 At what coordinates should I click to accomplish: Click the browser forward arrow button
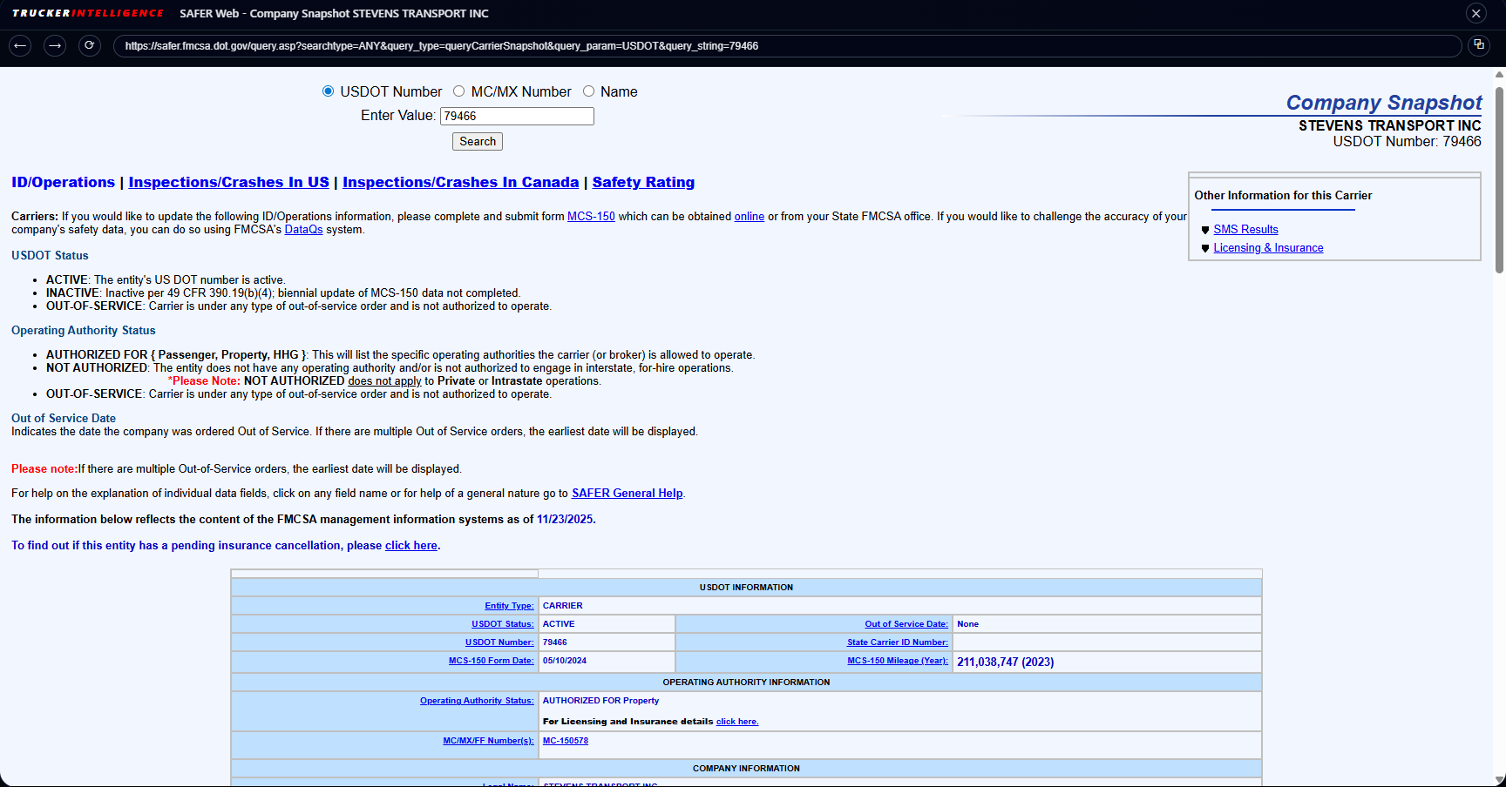(x=55, y=45)
